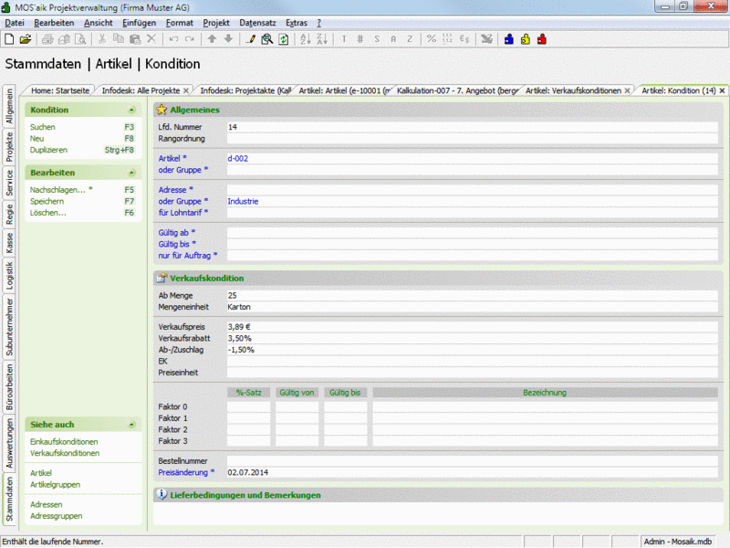
Task: Collapse the Kondition sidebar section
Action: [131, 110]
